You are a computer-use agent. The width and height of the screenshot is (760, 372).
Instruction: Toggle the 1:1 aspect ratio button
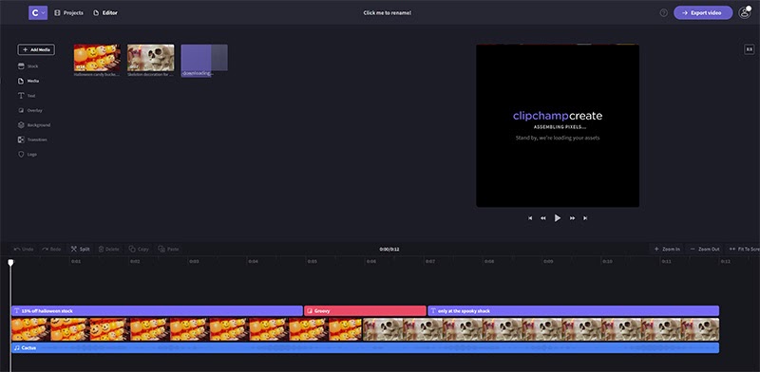750,49
